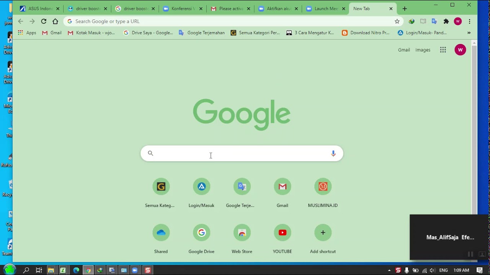Viewport: 490px width, 275px height.
Task: Open the Login/Masuk- Pand... bookmark
Action: click(x=422, y=33)
